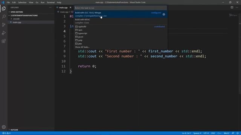
Task: Restore down the VS Code window
Action: point(230,2)
